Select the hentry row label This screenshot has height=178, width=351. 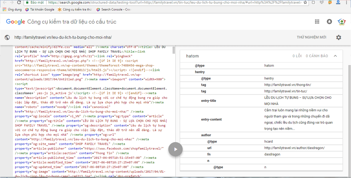point(200,72)
